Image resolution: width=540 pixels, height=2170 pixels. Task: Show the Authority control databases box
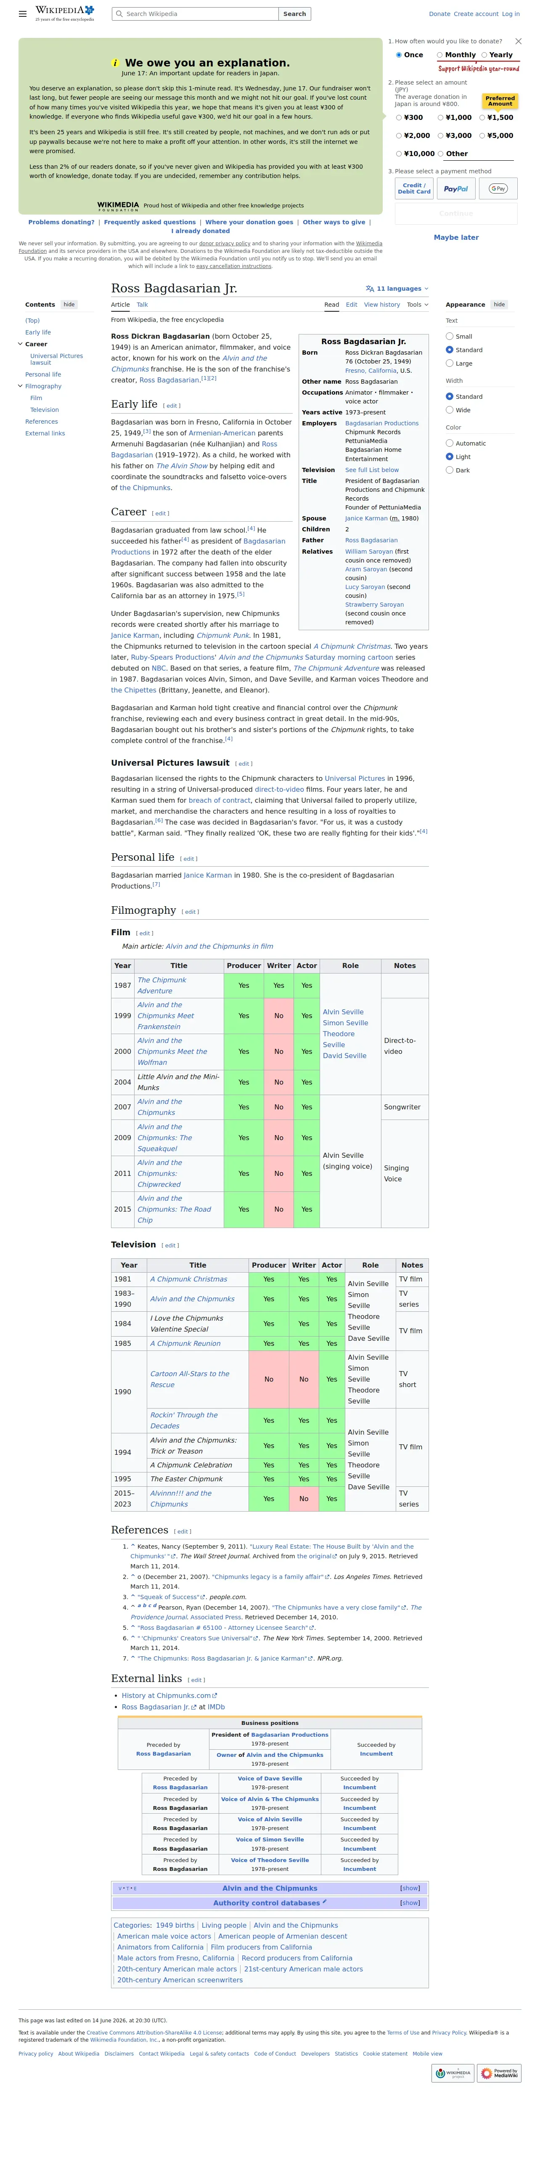[x=410, y=1903]
